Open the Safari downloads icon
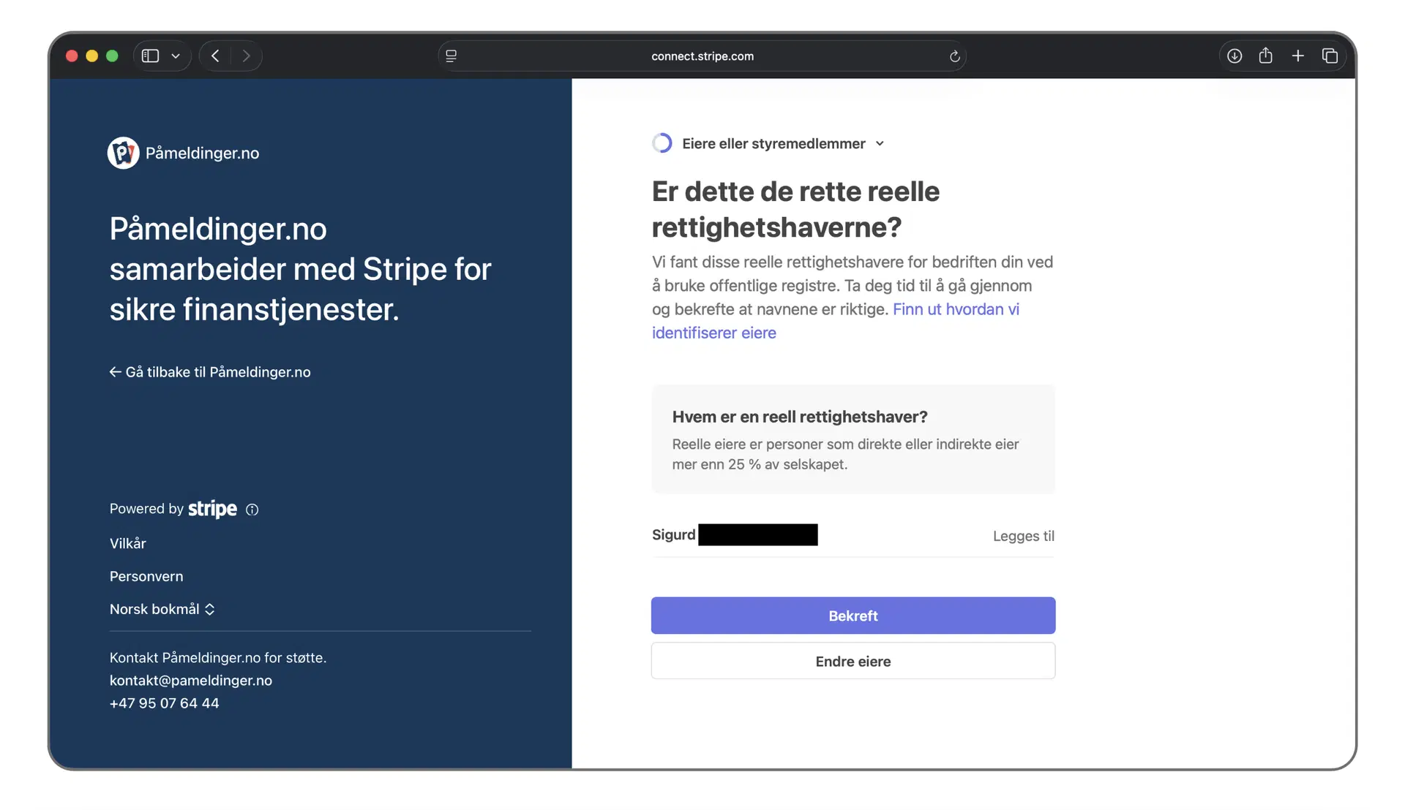Image resolution: width=1405 pixels, height=810 pixels. (1234, 56)
